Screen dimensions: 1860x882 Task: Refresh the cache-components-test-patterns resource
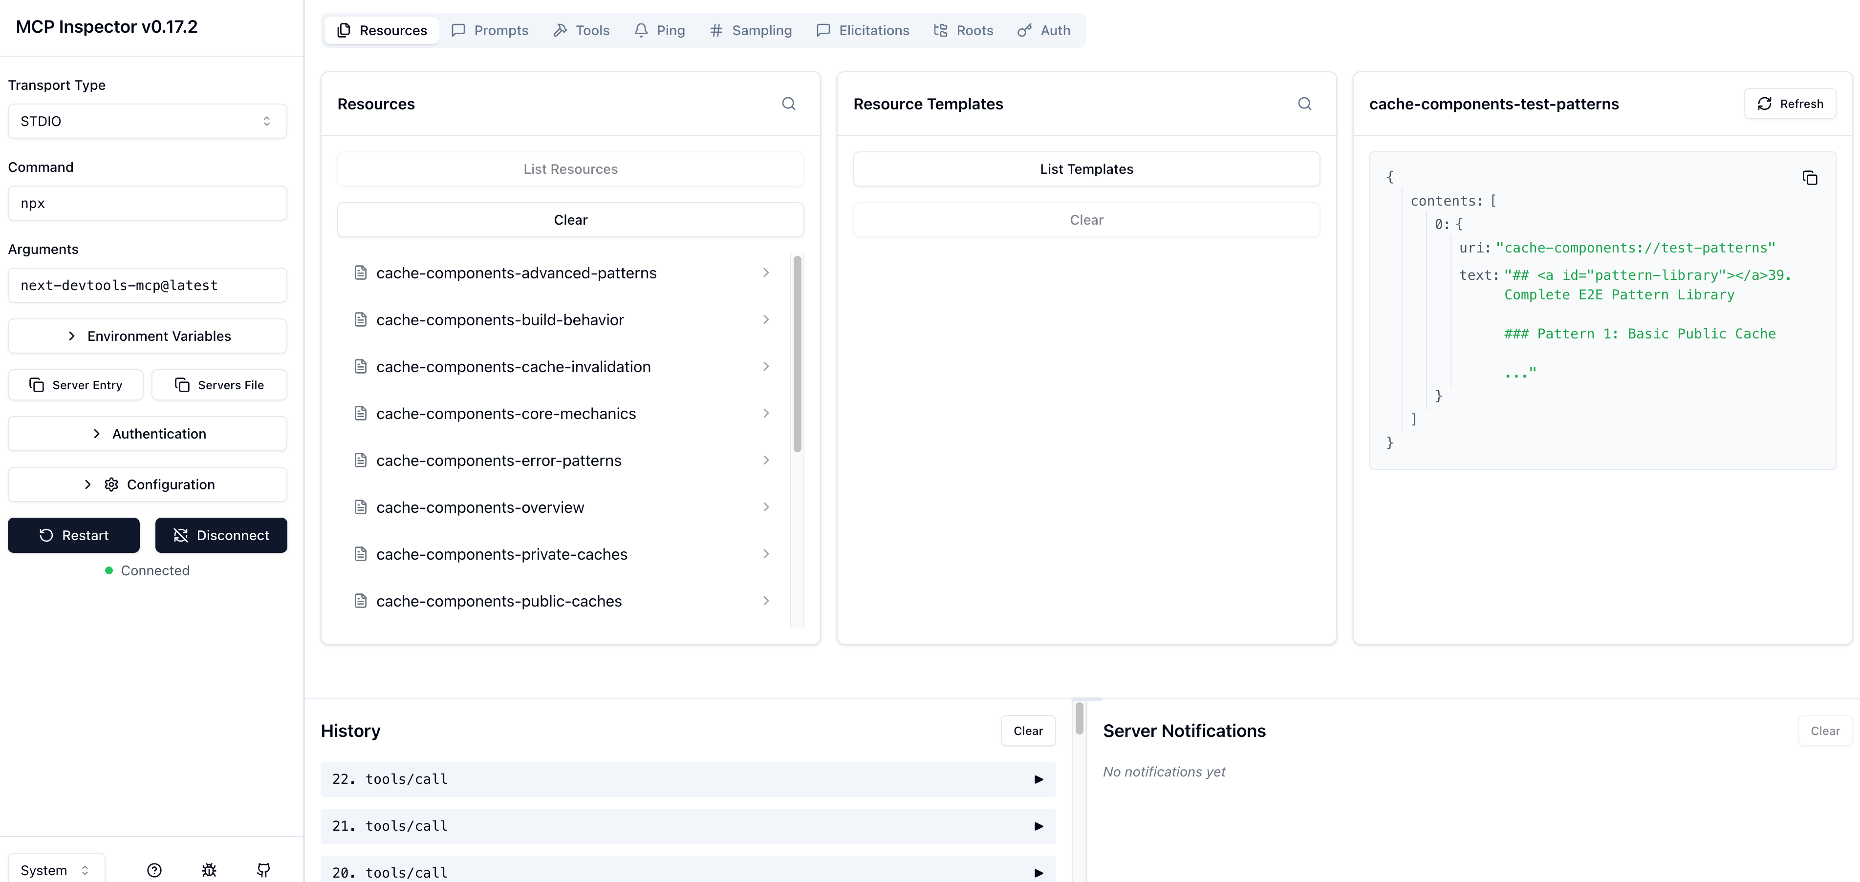(1789, 104)
